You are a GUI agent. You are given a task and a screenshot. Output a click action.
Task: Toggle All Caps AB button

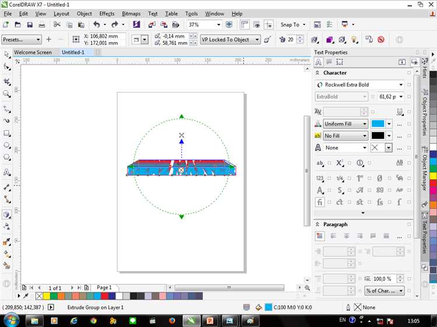tap(400, 163)
